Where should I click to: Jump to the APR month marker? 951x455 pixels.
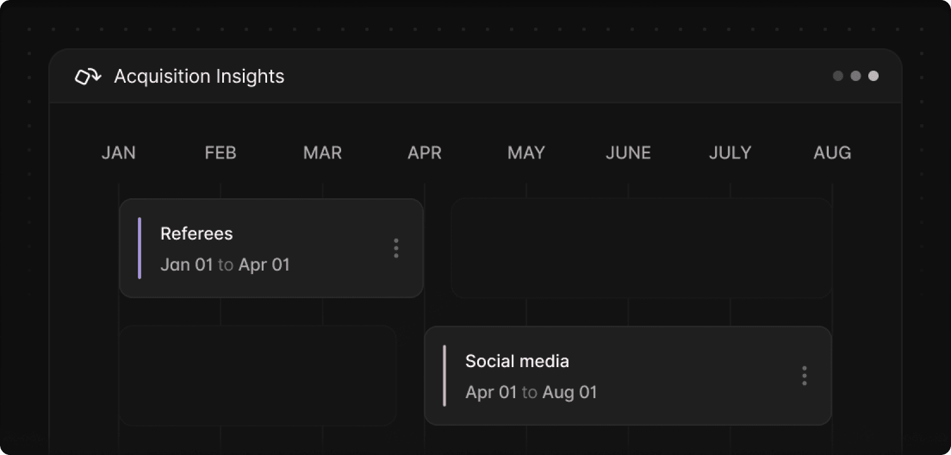424,153
